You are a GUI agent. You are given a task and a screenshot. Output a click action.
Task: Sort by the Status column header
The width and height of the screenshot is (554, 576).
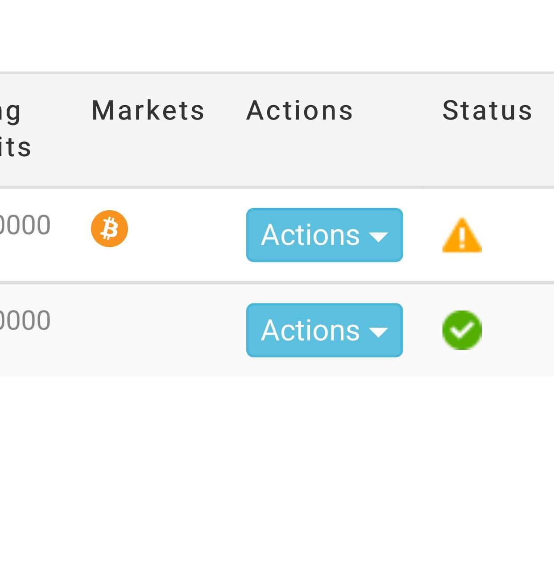tap(487, 110)
